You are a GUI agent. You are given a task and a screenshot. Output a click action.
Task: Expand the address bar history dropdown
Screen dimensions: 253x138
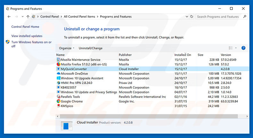pyautogui.click(x=187, y=17)
